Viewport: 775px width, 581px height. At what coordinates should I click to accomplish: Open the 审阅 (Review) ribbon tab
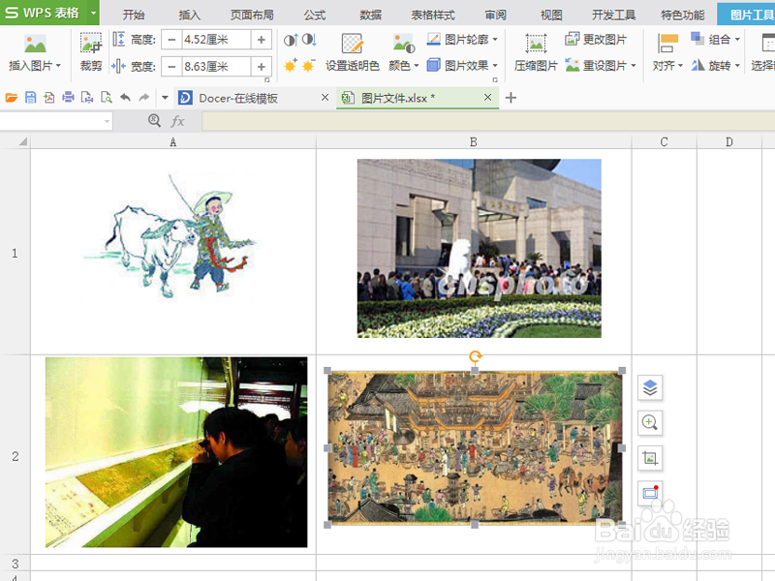point(495,15)
